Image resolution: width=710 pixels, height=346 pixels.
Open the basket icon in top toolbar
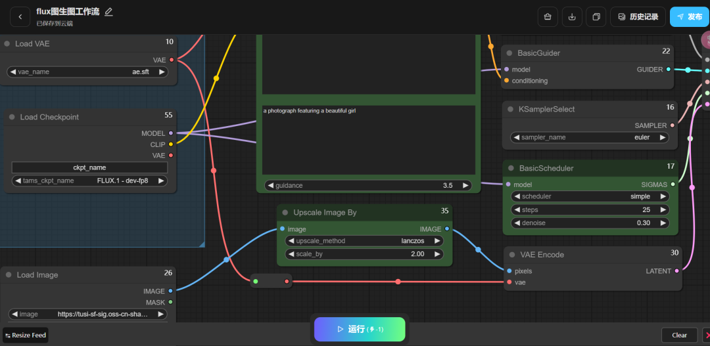click(548, 17)
